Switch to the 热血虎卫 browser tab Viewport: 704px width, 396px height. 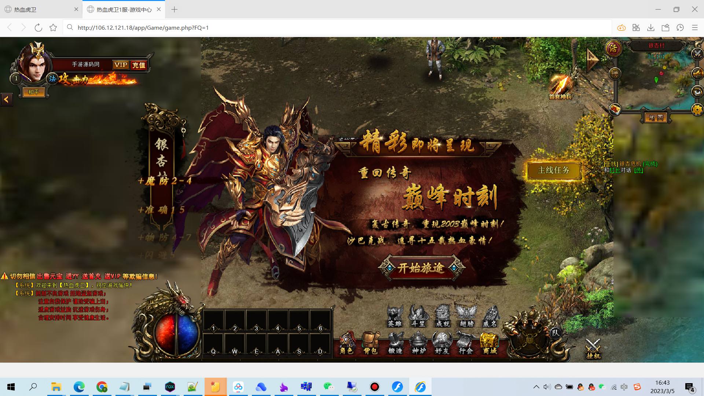40,10
